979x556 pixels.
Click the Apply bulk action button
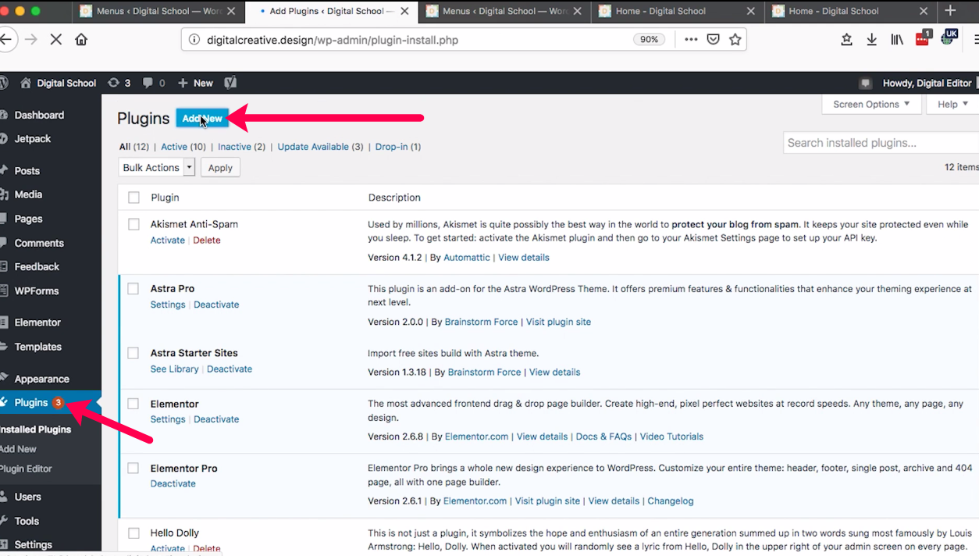coord(220,167)
